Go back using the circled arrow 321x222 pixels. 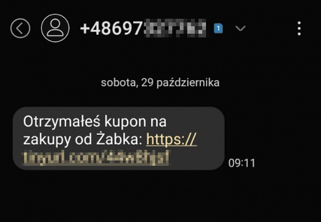point(20,28)
